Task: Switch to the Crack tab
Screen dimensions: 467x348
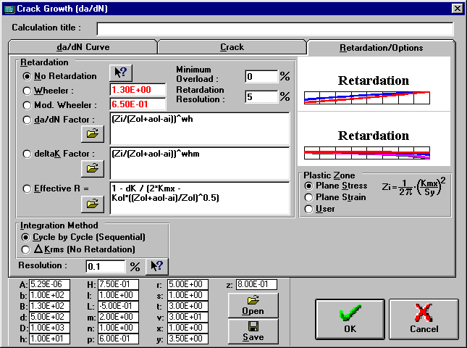Action: (232, 47)
